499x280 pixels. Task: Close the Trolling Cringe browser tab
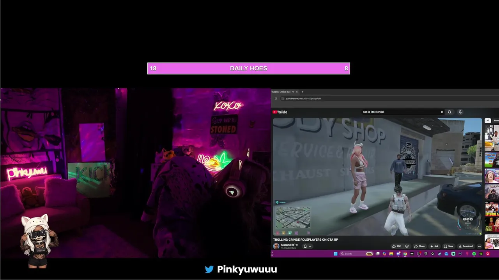(x=297, y=92)
